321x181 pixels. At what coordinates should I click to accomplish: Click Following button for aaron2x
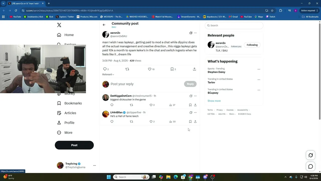click(252, 45)
